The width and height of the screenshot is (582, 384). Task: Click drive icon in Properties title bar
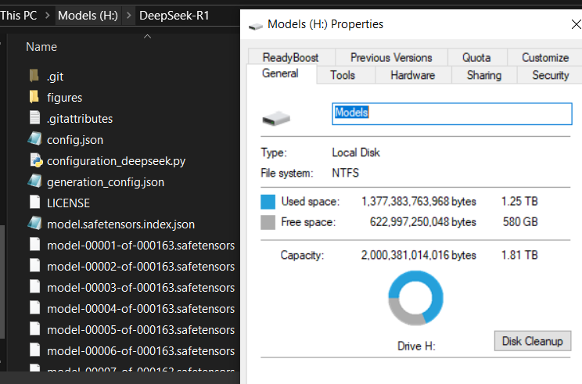point(256,26)
